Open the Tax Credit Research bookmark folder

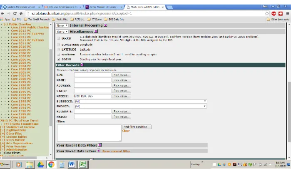37,19
